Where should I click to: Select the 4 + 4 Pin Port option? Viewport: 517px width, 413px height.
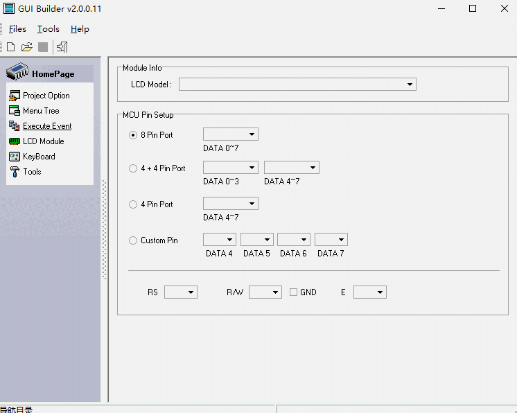[133, 168]
